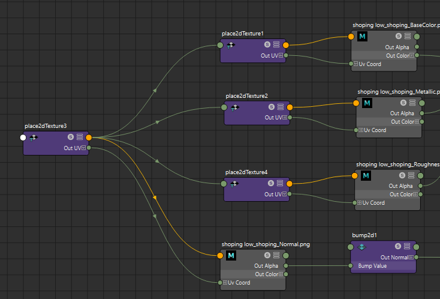Click orange input port of Normal.png file node
440x299 pixels.
220,255
